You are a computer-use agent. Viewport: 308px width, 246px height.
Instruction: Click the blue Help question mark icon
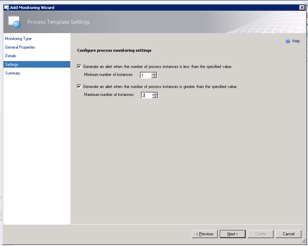pos(288,41)
